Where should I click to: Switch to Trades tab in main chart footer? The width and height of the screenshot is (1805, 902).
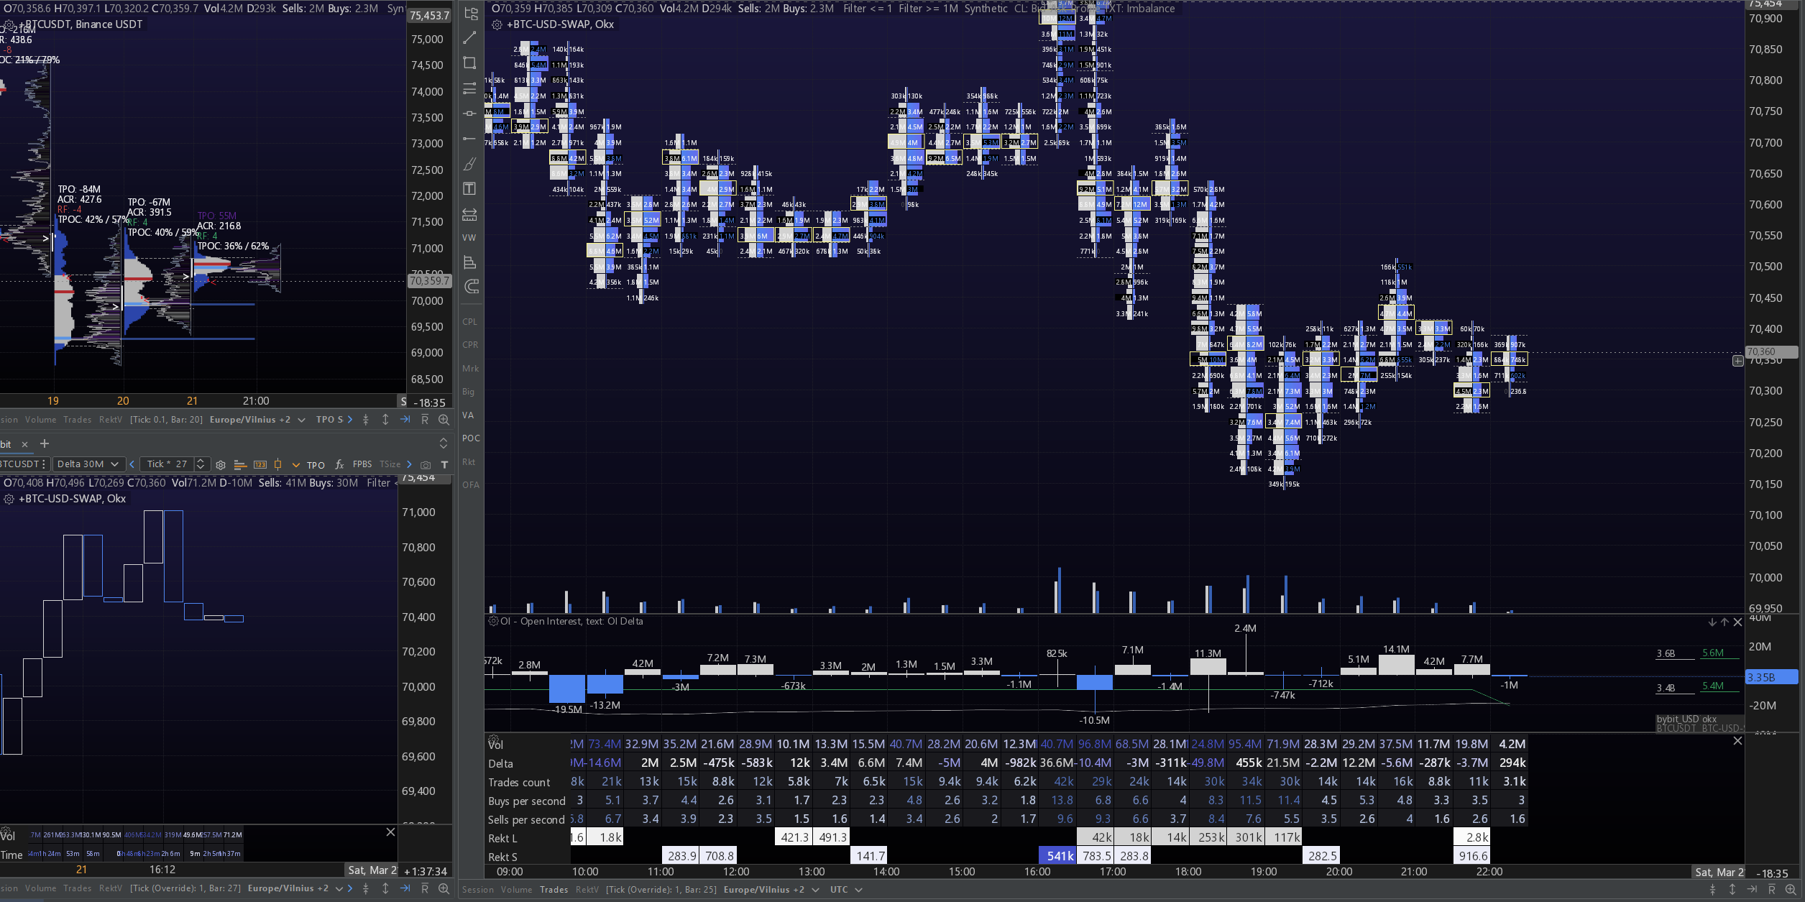[x=554, y=890]
